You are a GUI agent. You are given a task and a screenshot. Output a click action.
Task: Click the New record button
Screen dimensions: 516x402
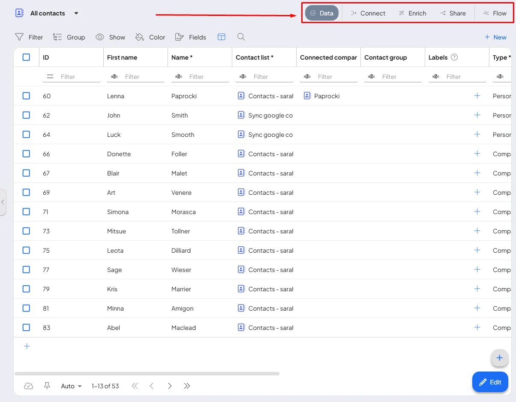coord(495,37)
